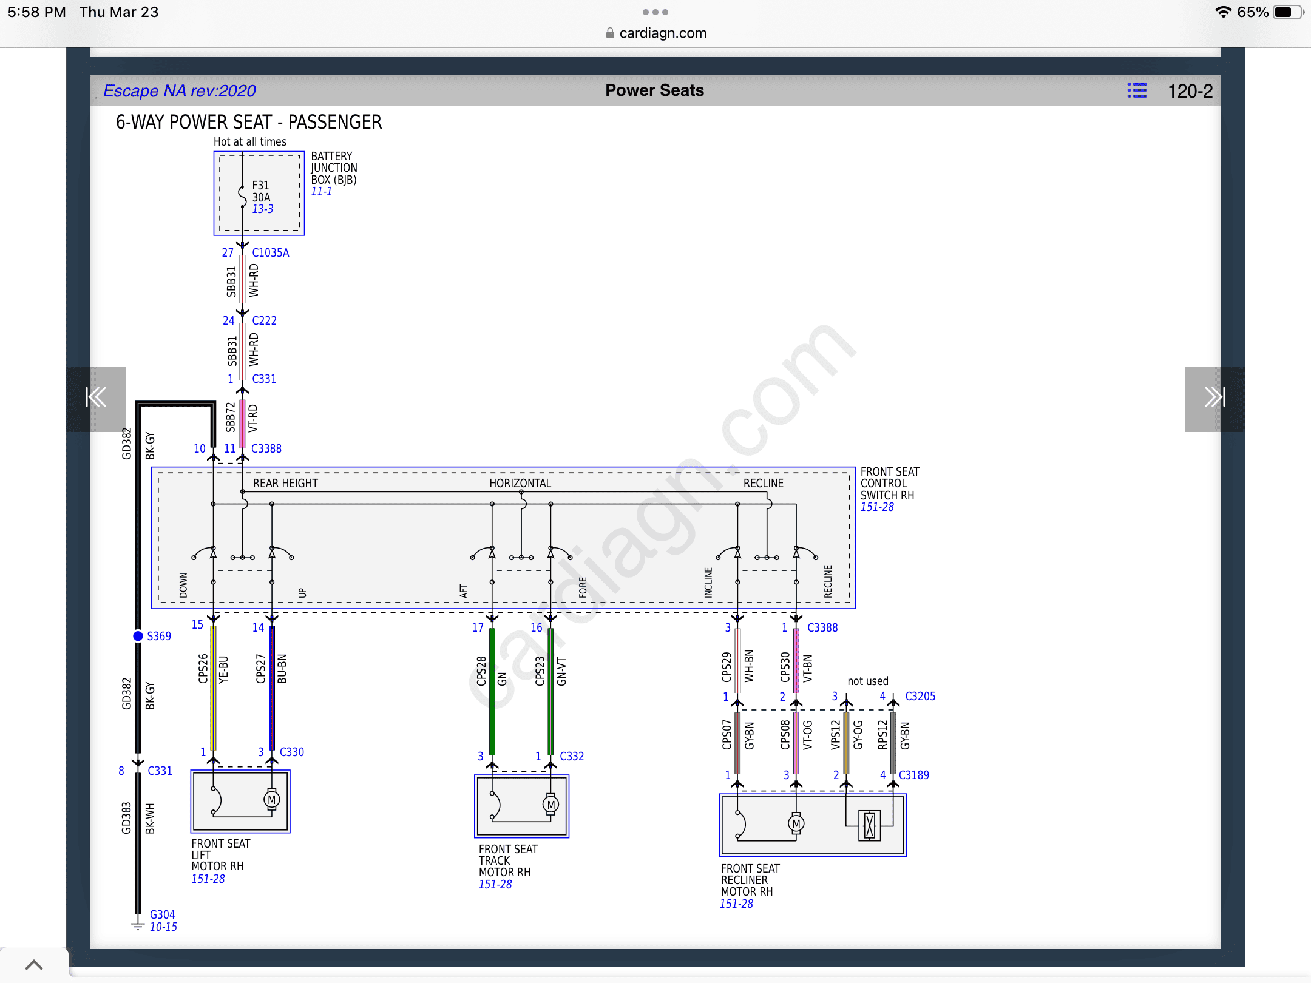Open the 151-28 link under Recliner Motor RH
This screenshot has width=1311, height=983.
(x=736, y=904)
